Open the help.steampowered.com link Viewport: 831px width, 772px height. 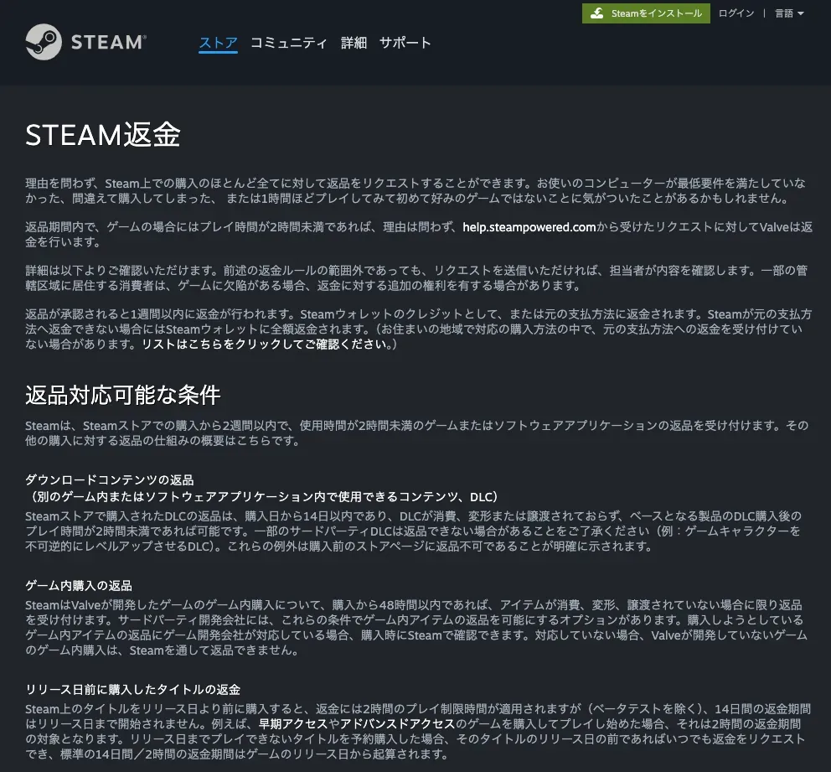tap(529, 226)
